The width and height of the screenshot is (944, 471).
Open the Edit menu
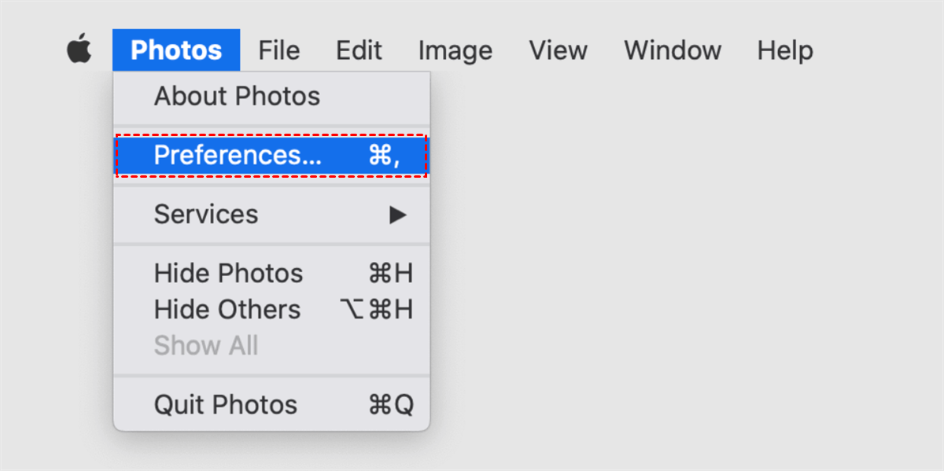pos(359,50)
